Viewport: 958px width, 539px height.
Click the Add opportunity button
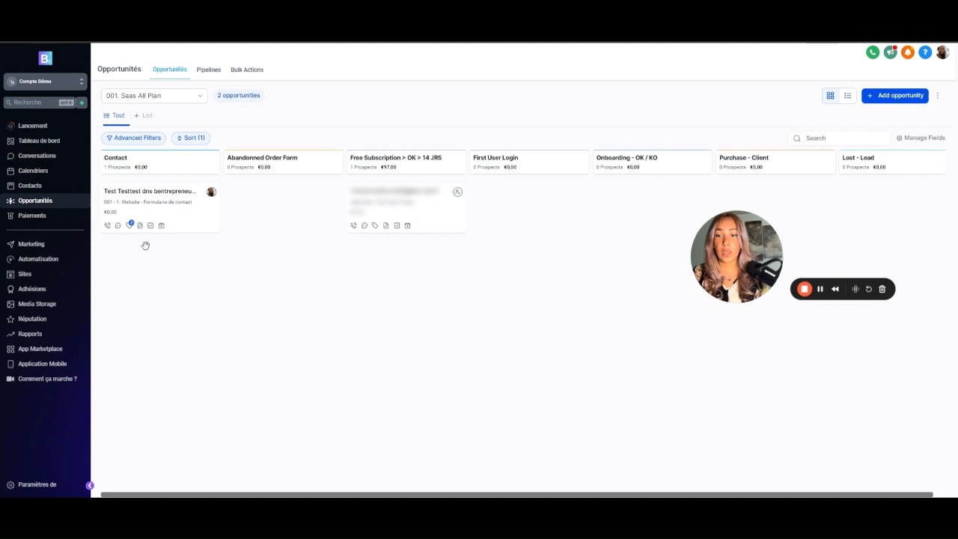coord(894,96)
